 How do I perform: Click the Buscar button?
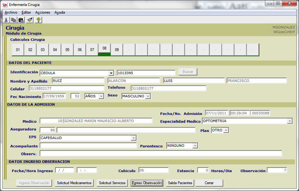188,72
